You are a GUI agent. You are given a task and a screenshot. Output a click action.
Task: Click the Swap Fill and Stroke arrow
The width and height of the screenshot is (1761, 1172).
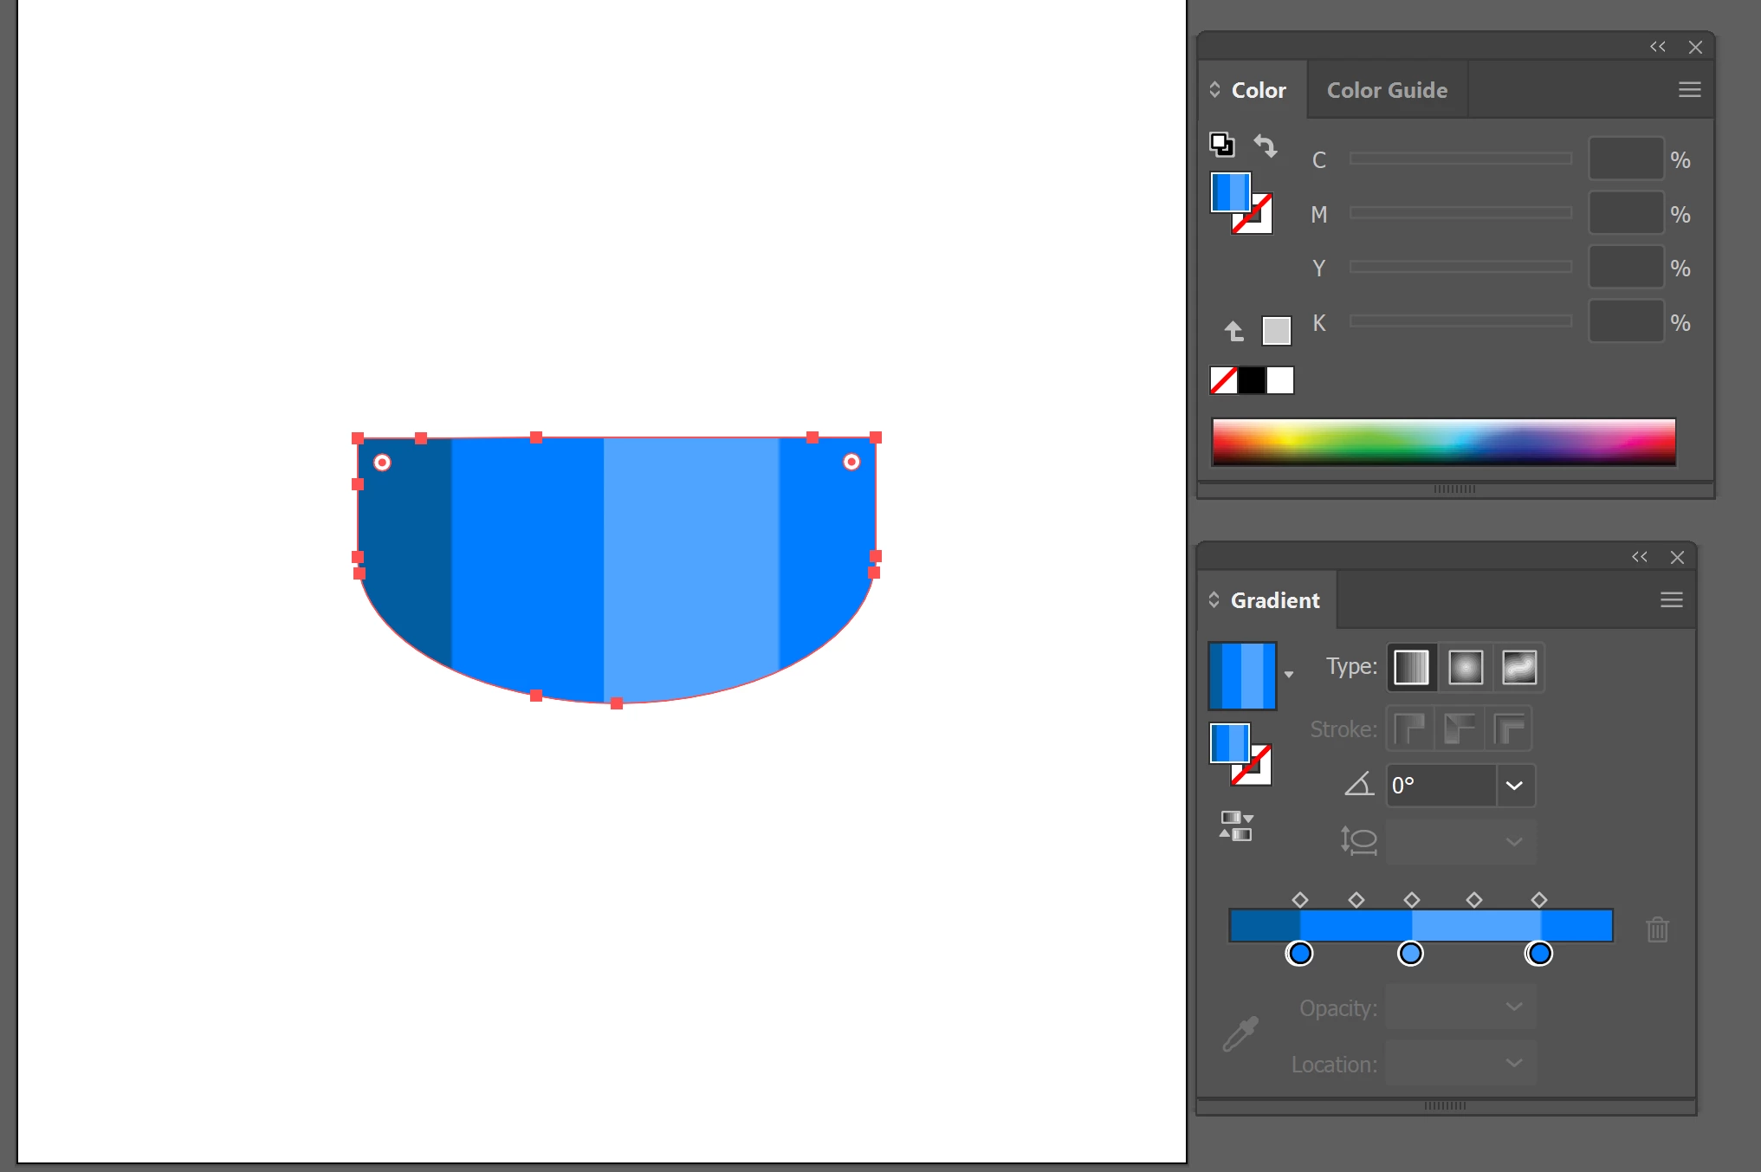tap(1266, 146)
